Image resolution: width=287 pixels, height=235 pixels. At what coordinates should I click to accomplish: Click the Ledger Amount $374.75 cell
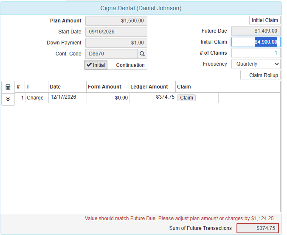coord(152,98)
